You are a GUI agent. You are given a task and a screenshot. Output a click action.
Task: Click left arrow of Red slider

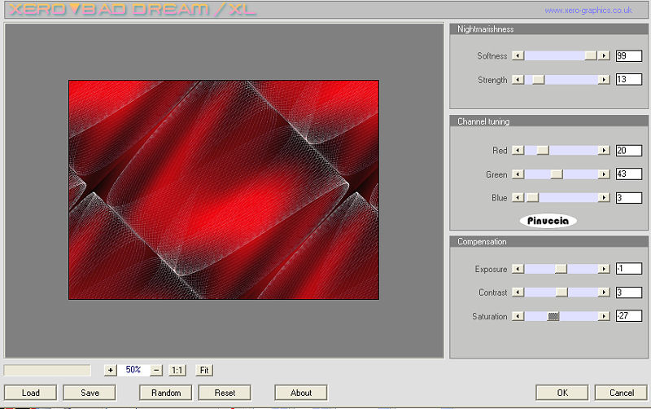(x=518, y=150)
